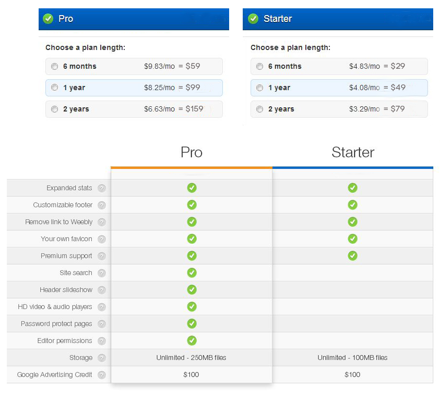This screenshot has height=397, width=440.
Task: Click the large Pro column heading
Action: pos(192,153)
